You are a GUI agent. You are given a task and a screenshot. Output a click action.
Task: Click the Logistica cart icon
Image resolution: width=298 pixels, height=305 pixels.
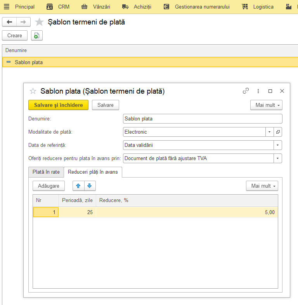pyautogui.click(x=245, y=7)
